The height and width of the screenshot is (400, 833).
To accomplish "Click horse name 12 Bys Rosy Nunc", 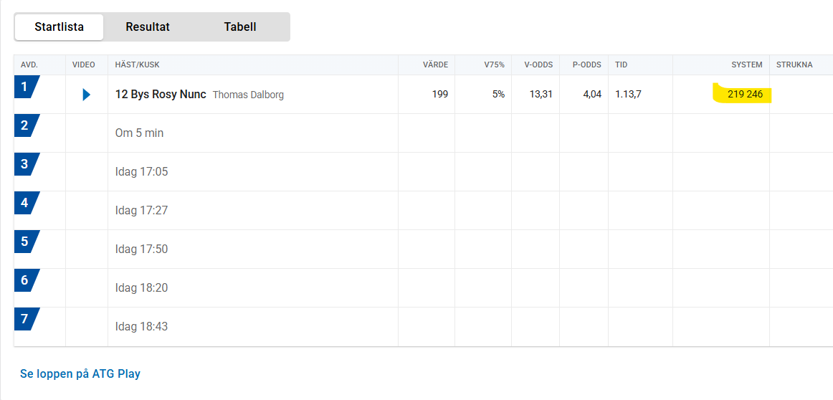I will pos(161,95).
